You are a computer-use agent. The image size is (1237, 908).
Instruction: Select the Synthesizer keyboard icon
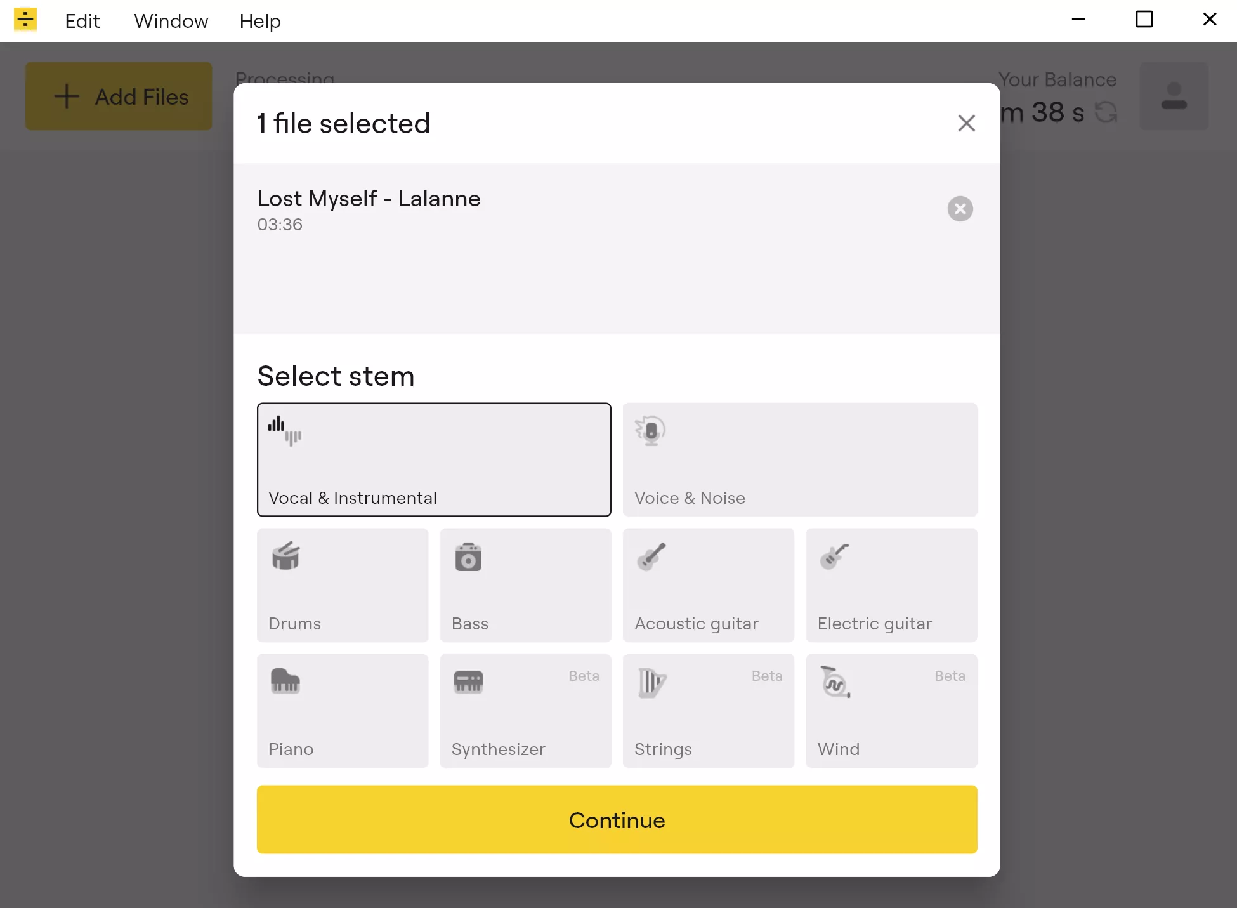click(x=468, y=682)
